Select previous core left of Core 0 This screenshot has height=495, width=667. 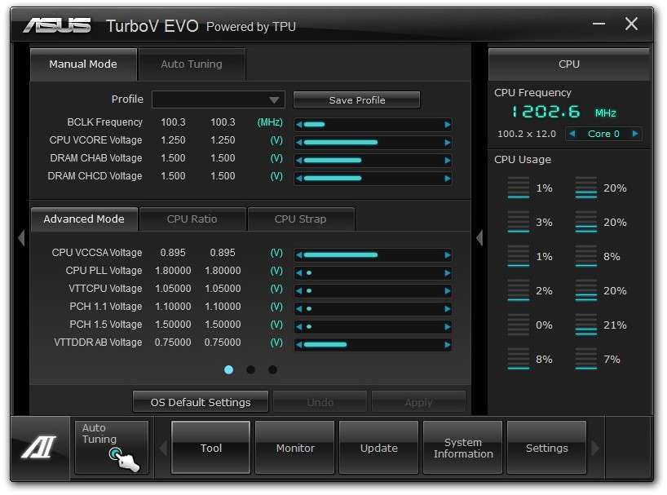[x=572, y=134]
